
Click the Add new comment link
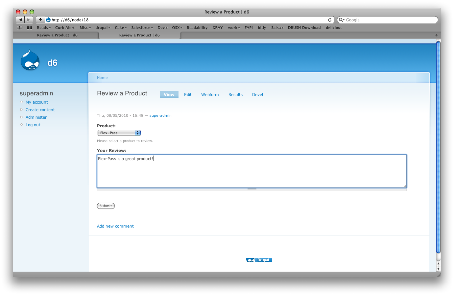pos(115,226)
